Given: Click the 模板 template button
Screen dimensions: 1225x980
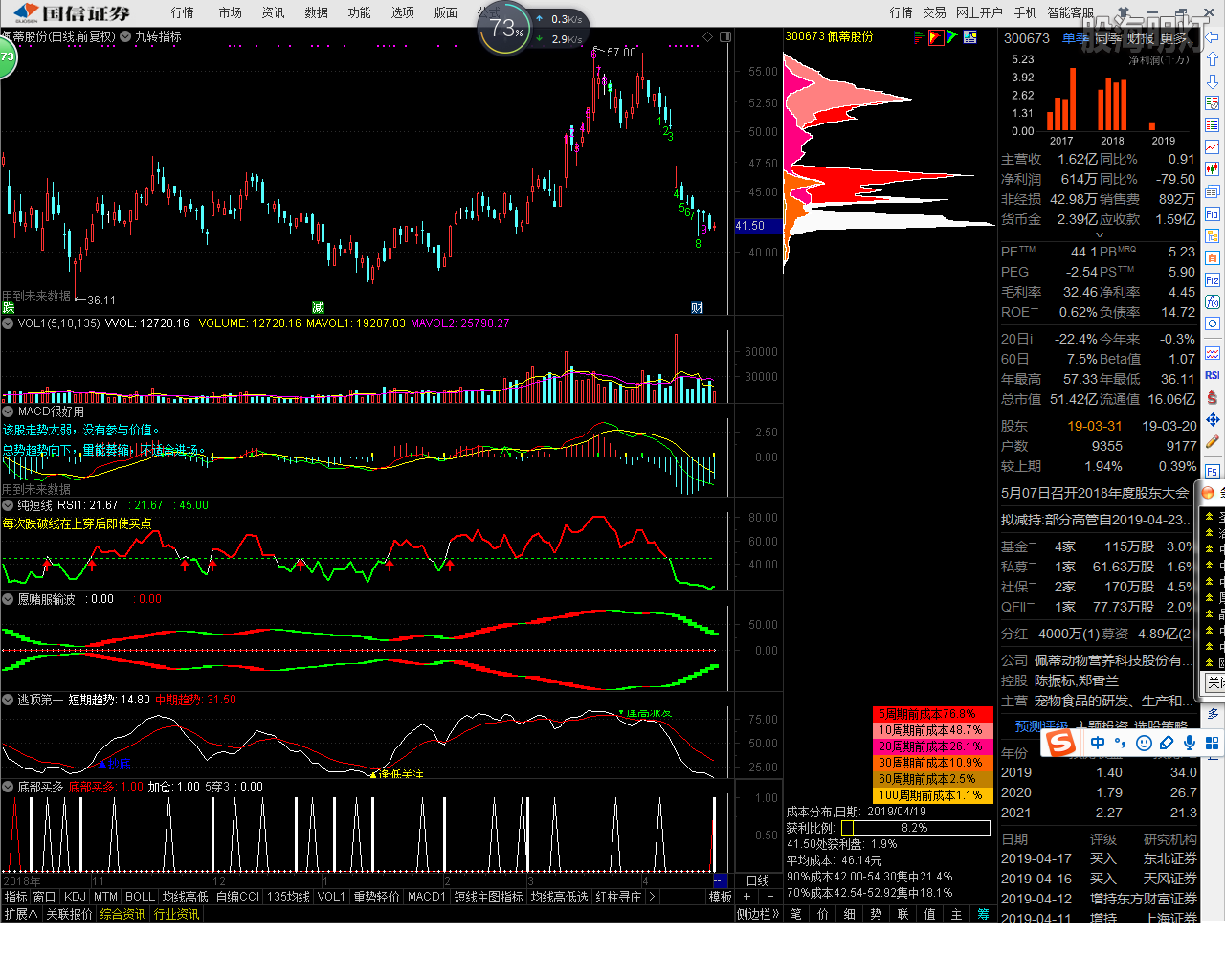Looking at the screenshot, I should pos(721,897).
